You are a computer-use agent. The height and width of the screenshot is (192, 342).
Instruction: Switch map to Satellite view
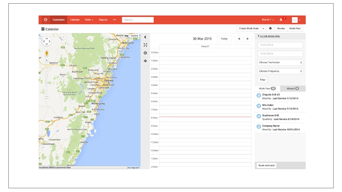click(134, 36)
